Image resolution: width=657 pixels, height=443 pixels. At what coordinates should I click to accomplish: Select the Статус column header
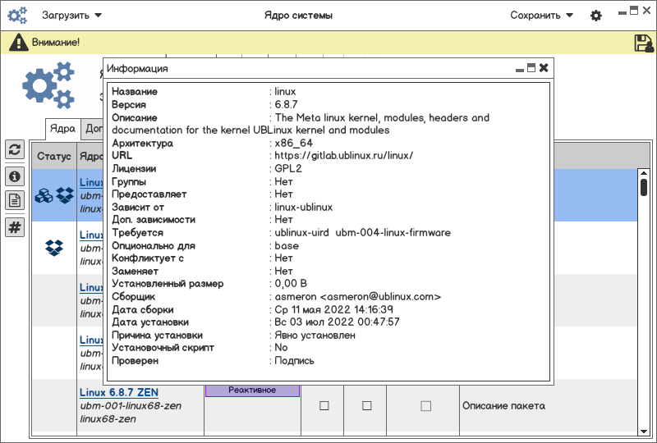[53, 156]
